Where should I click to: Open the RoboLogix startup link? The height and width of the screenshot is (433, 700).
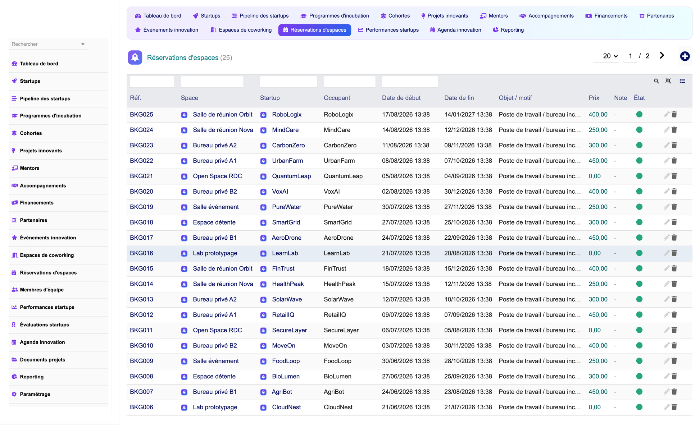pyautogui.click(x=286, y=114)
